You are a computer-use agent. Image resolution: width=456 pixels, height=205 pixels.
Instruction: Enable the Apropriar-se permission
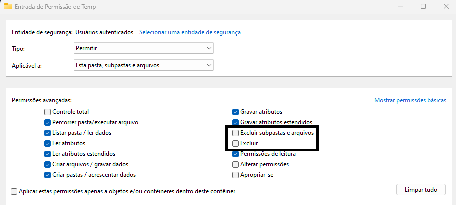[236, 175]
